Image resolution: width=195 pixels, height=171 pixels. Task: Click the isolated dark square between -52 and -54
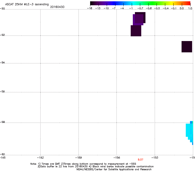tap(187, 47)
